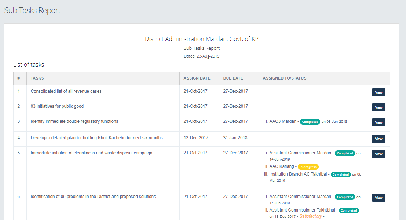Click the 12-Dec-2017 assign date cell

196,138
